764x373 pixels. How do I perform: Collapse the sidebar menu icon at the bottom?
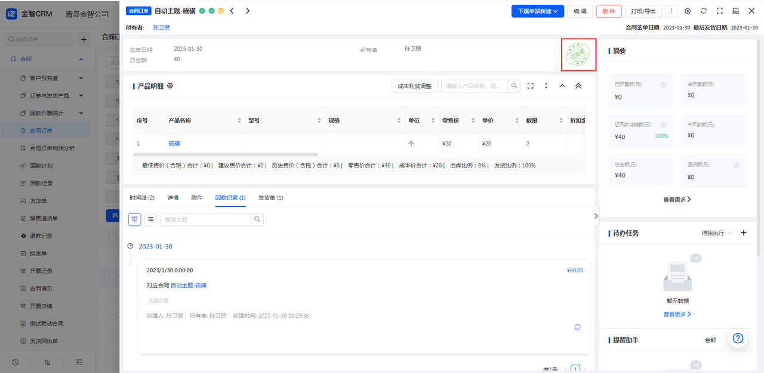(79, 362)
